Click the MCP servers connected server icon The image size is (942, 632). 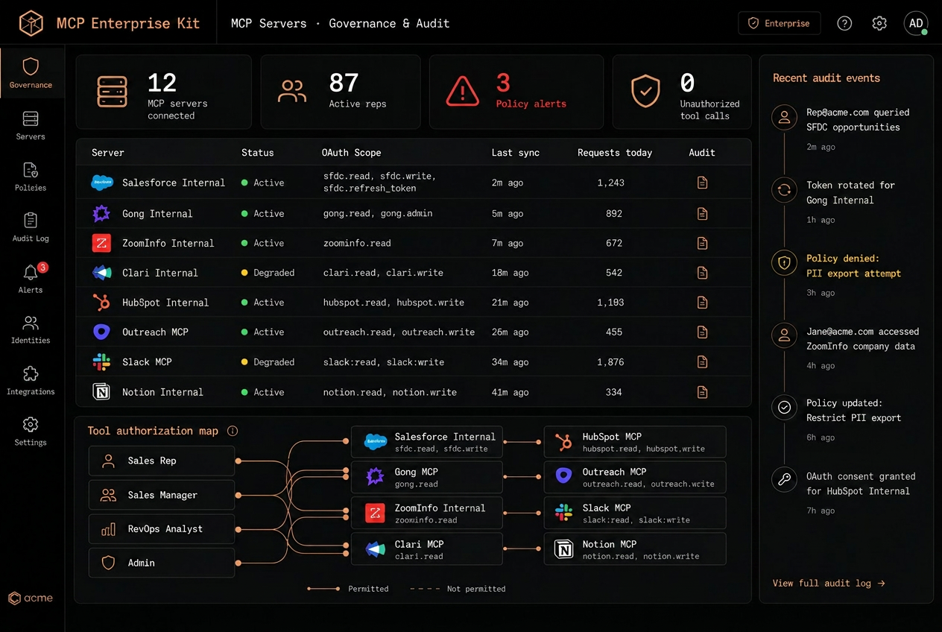113,92
